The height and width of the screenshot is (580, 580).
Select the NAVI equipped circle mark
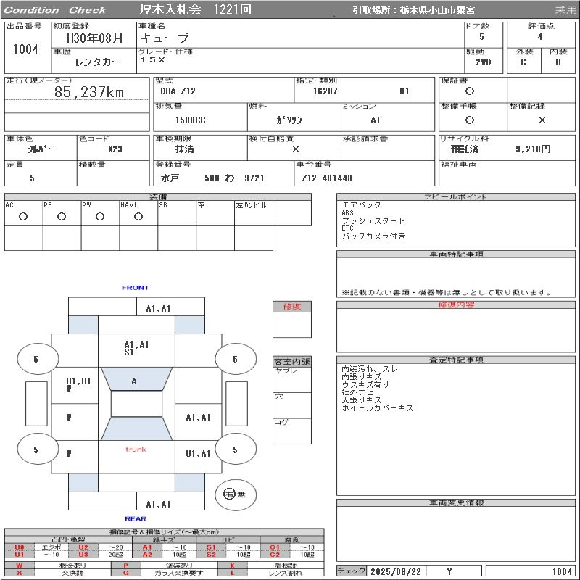point(138,216)
